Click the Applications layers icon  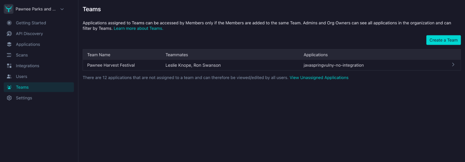[9, 44]
